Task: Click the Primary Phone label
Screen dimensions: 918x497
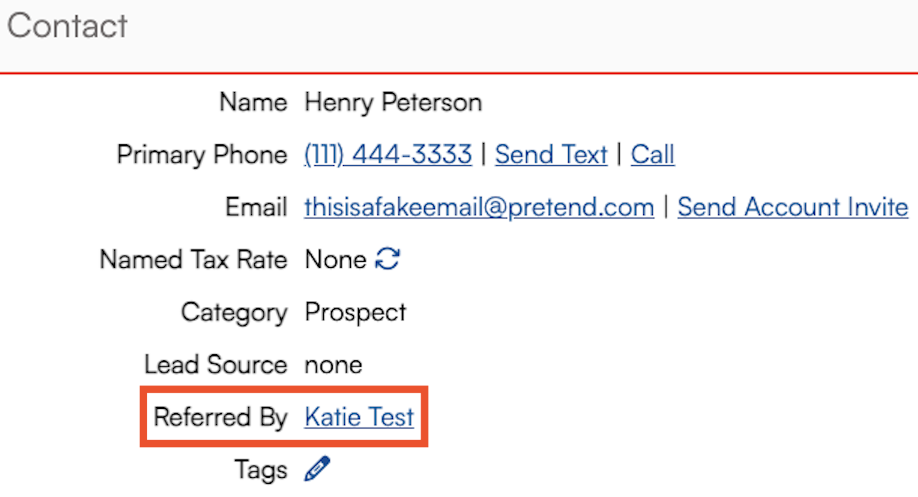Action: [x=202, y=155]
